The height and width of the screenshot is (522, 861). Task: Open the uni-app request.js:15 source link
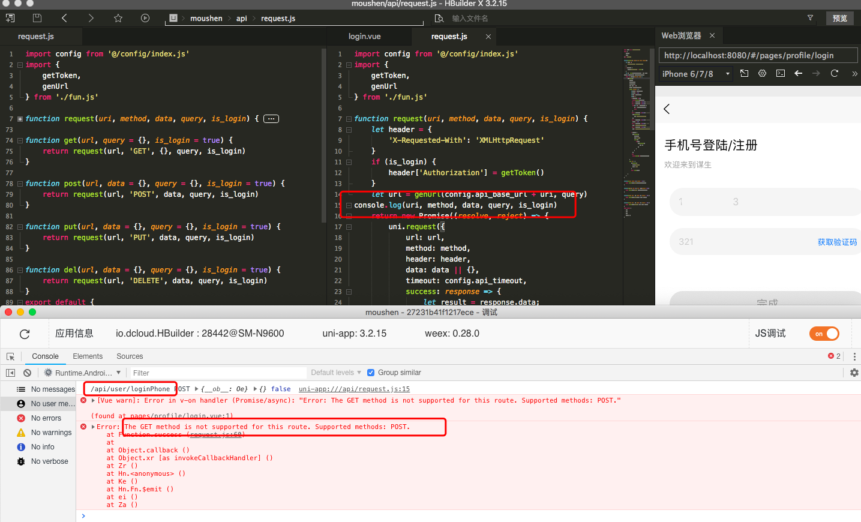point(354,389)
